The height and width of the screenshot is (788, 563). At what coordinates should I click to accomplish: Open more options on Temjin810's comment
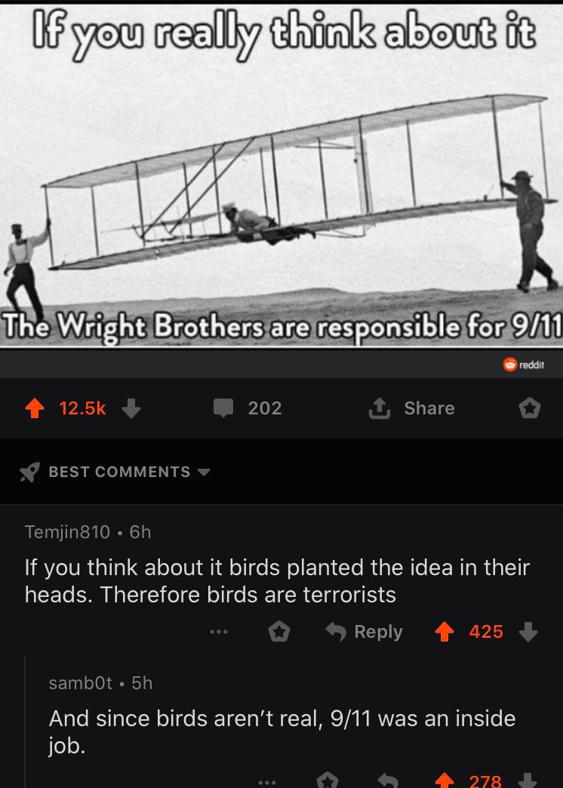click(219, 632)
